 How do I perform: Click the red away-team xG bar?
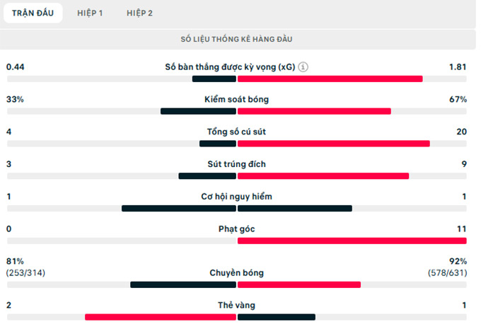[330, 79]
